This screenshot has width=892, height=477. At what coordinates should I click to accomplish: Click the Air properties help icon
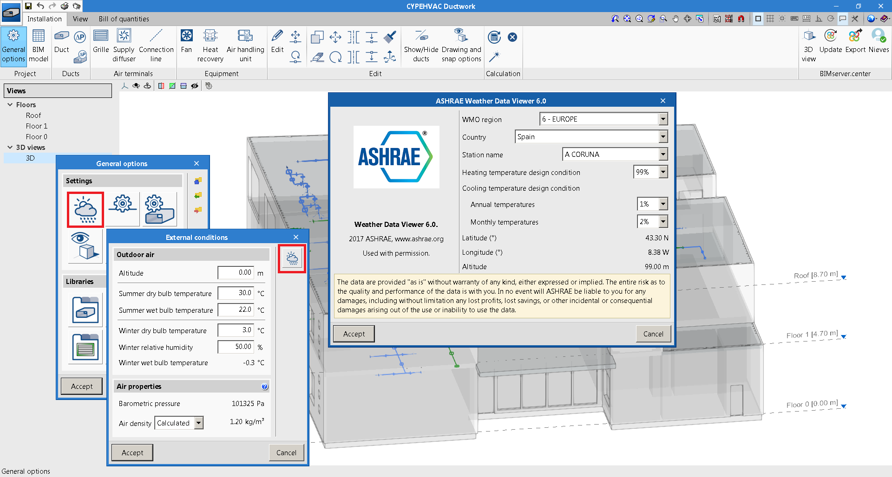point(265,387)
